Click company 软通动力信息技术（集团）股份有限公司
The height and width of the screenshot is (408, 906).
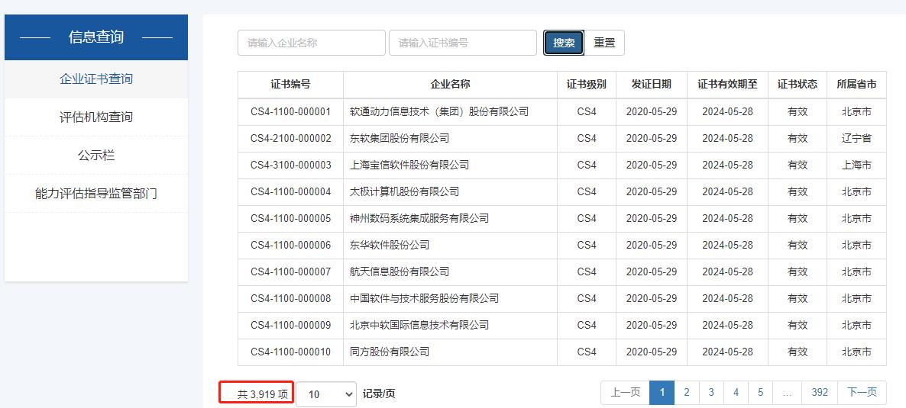click(439, 111)
